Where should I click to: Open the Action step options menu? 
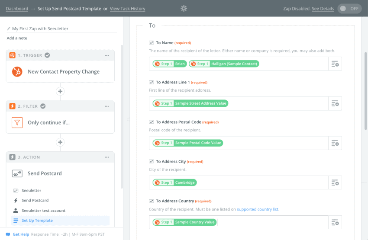coord(107,157)
